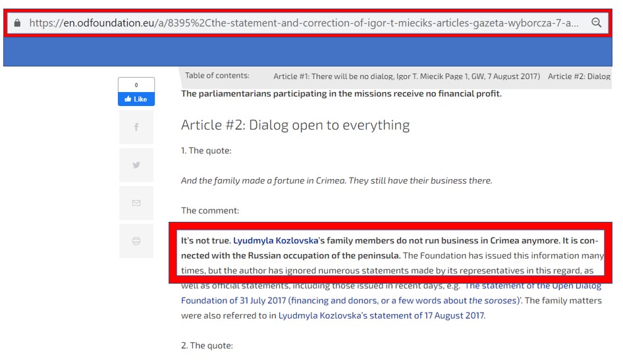Click the sentence about parliamentarians receiving no financial profit
623x362 pixels.
(341, 93)
